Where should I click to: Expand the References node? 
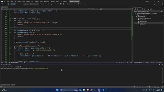pos(137,17)
